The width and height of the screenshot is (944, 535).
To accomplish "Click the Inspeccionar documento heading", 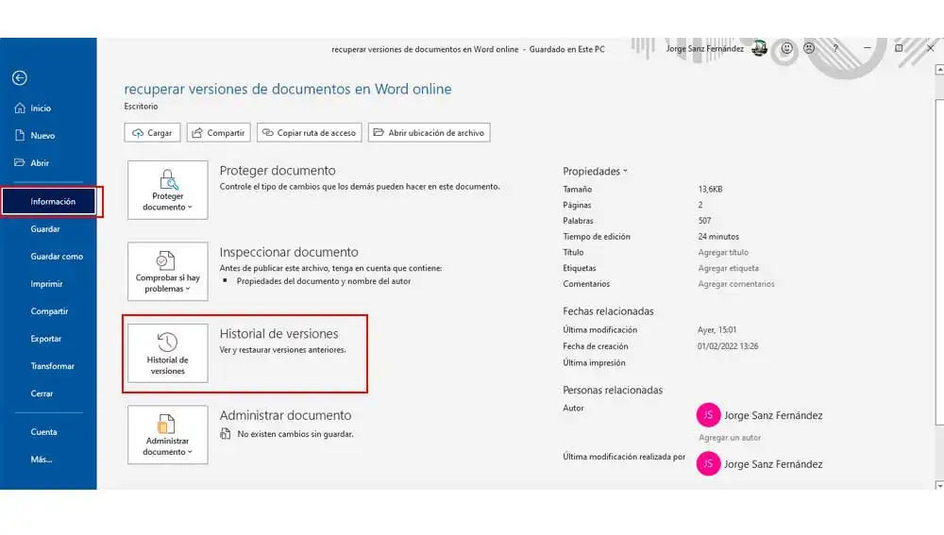I will pos(288,252).
